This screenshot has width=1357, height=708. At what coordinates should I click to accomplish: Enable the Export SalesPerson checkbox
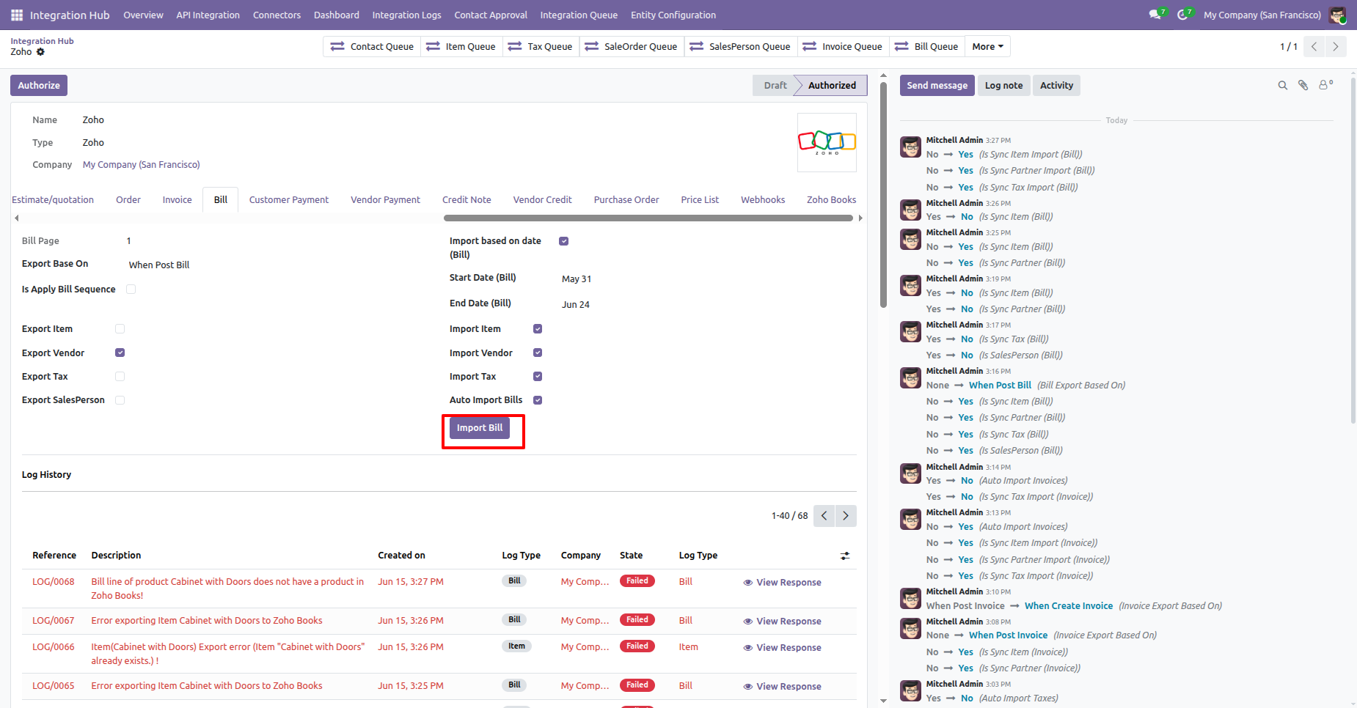[x=120, y=400]
